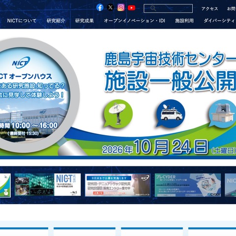Open the NICT Facebook page icon
The image size is (236, 236).
(x=100, y=7)
